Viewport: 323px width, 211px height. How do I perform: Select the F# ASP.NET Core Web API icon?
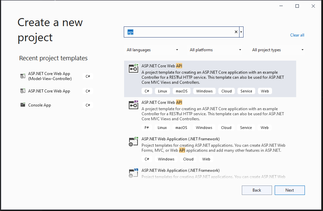pyautogui.click(x=133, y=105)
